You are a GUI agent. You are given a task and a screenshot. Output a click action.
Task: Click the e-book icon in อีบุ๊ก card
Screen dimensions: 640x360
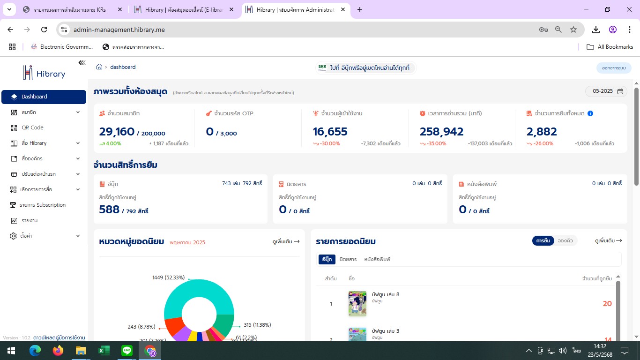102,184
